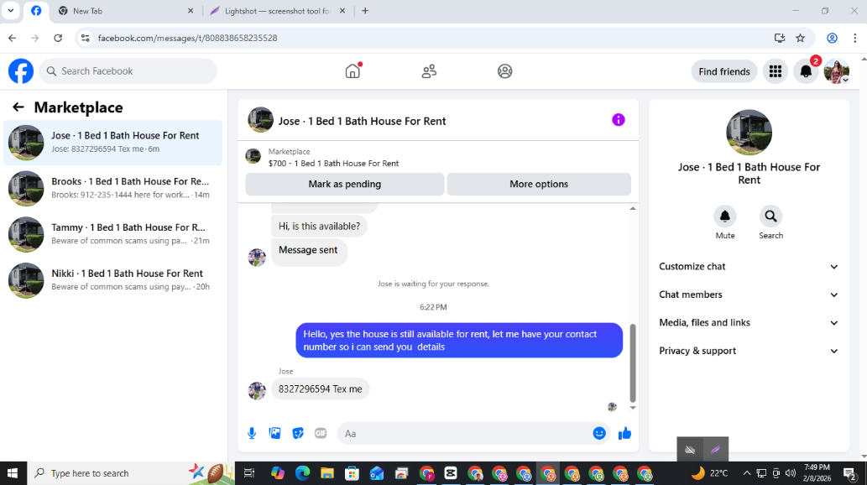Open Chrome profile icon in toolbar

pos(832,38)
